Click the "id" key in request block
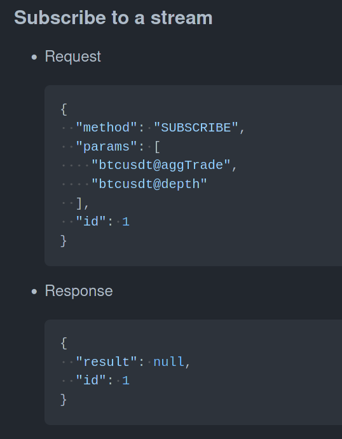342x439 pixels. (91, 222)
